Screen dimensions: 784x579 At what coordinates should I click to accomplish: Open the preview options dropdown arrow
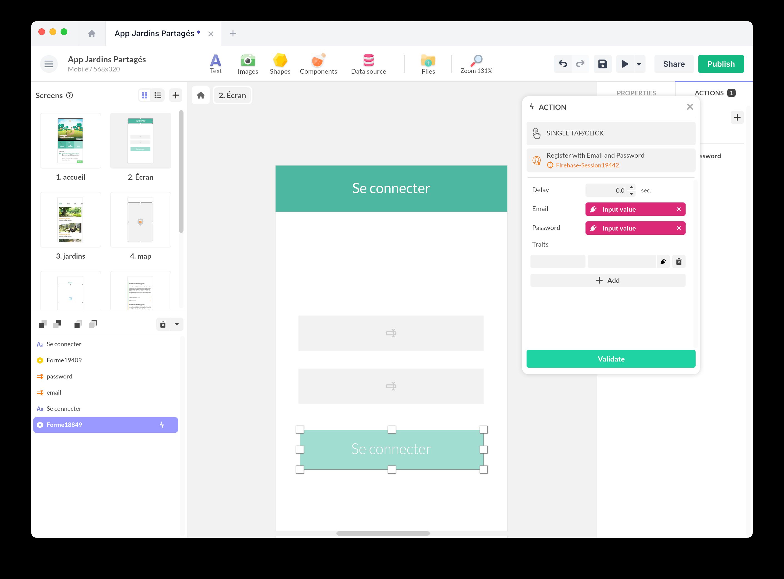pyautogui.click(x=639, y=64)
